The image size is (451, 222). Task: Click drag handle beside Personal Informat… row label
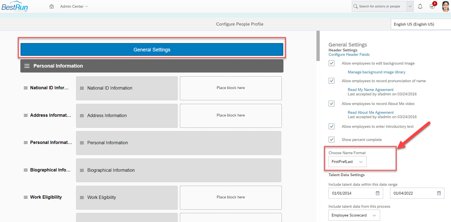(26, 143)
